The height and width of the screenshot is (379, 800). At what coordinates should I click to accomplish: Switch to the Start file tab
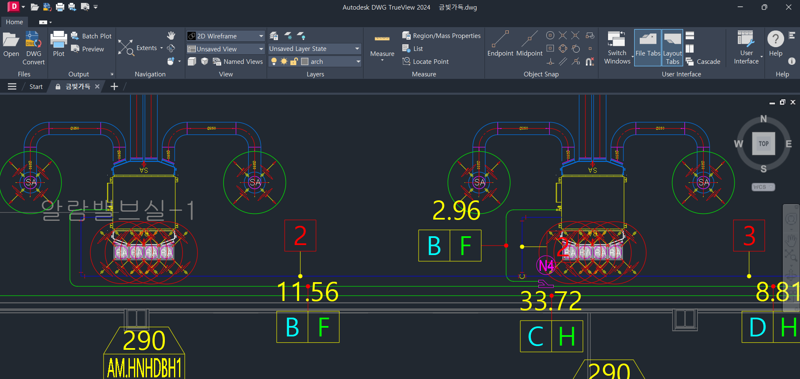[36, 86]
